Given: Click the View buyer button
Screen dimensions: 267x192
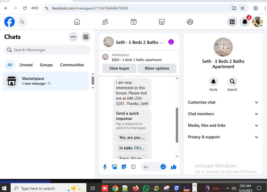Looking at the screenshot, I should pos(119,68).
